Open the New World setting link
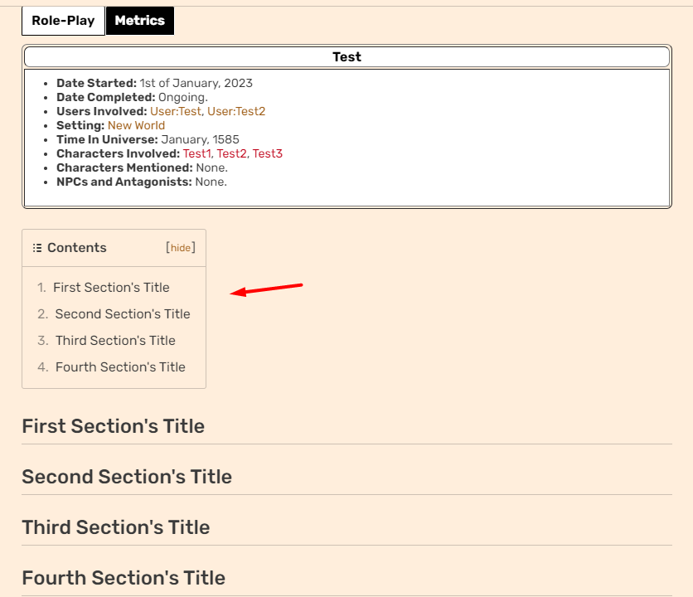The image size is (693, 597). point(136,125)
